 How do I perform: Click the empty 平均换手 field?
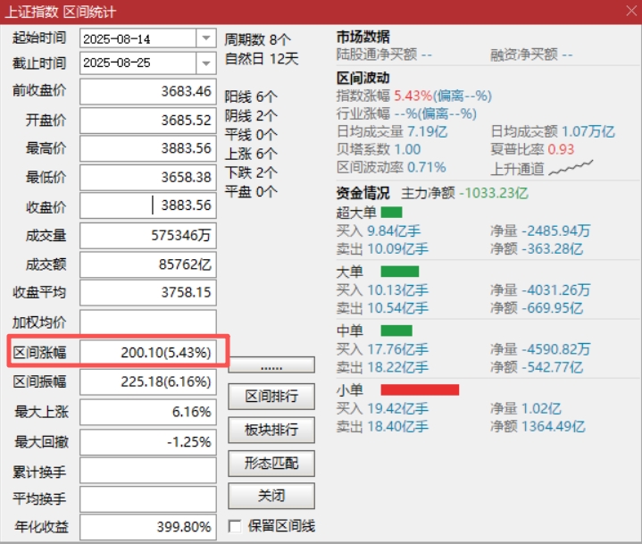(148, 499)
